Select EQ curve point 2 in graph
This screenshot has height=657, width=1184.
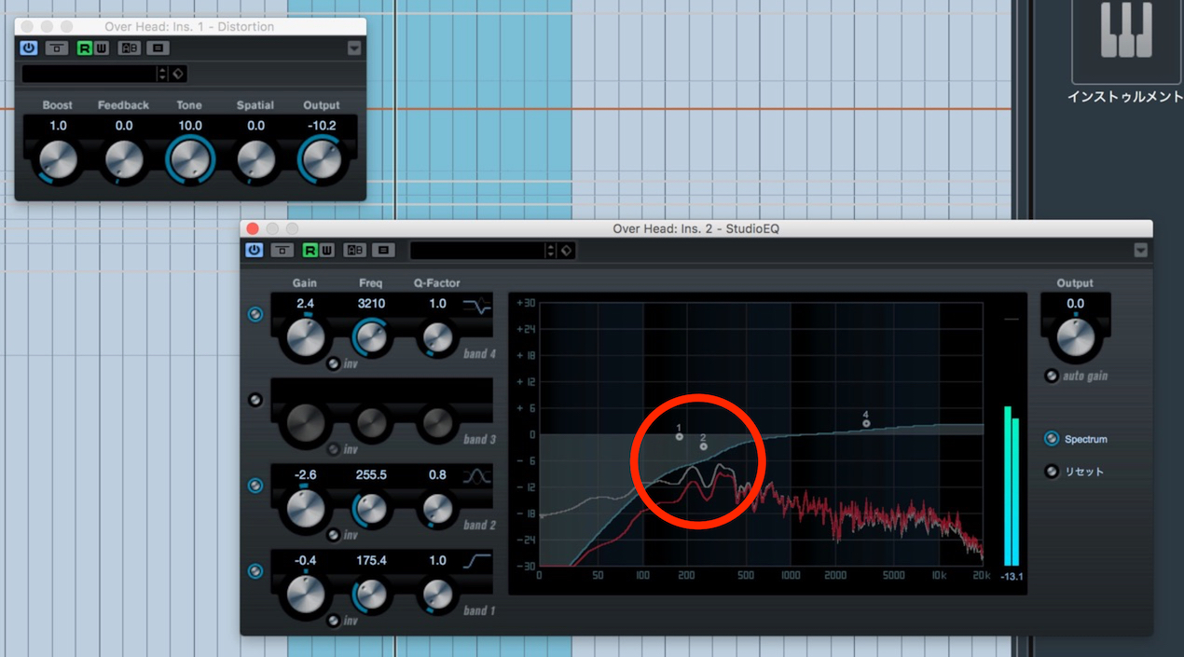703,446
